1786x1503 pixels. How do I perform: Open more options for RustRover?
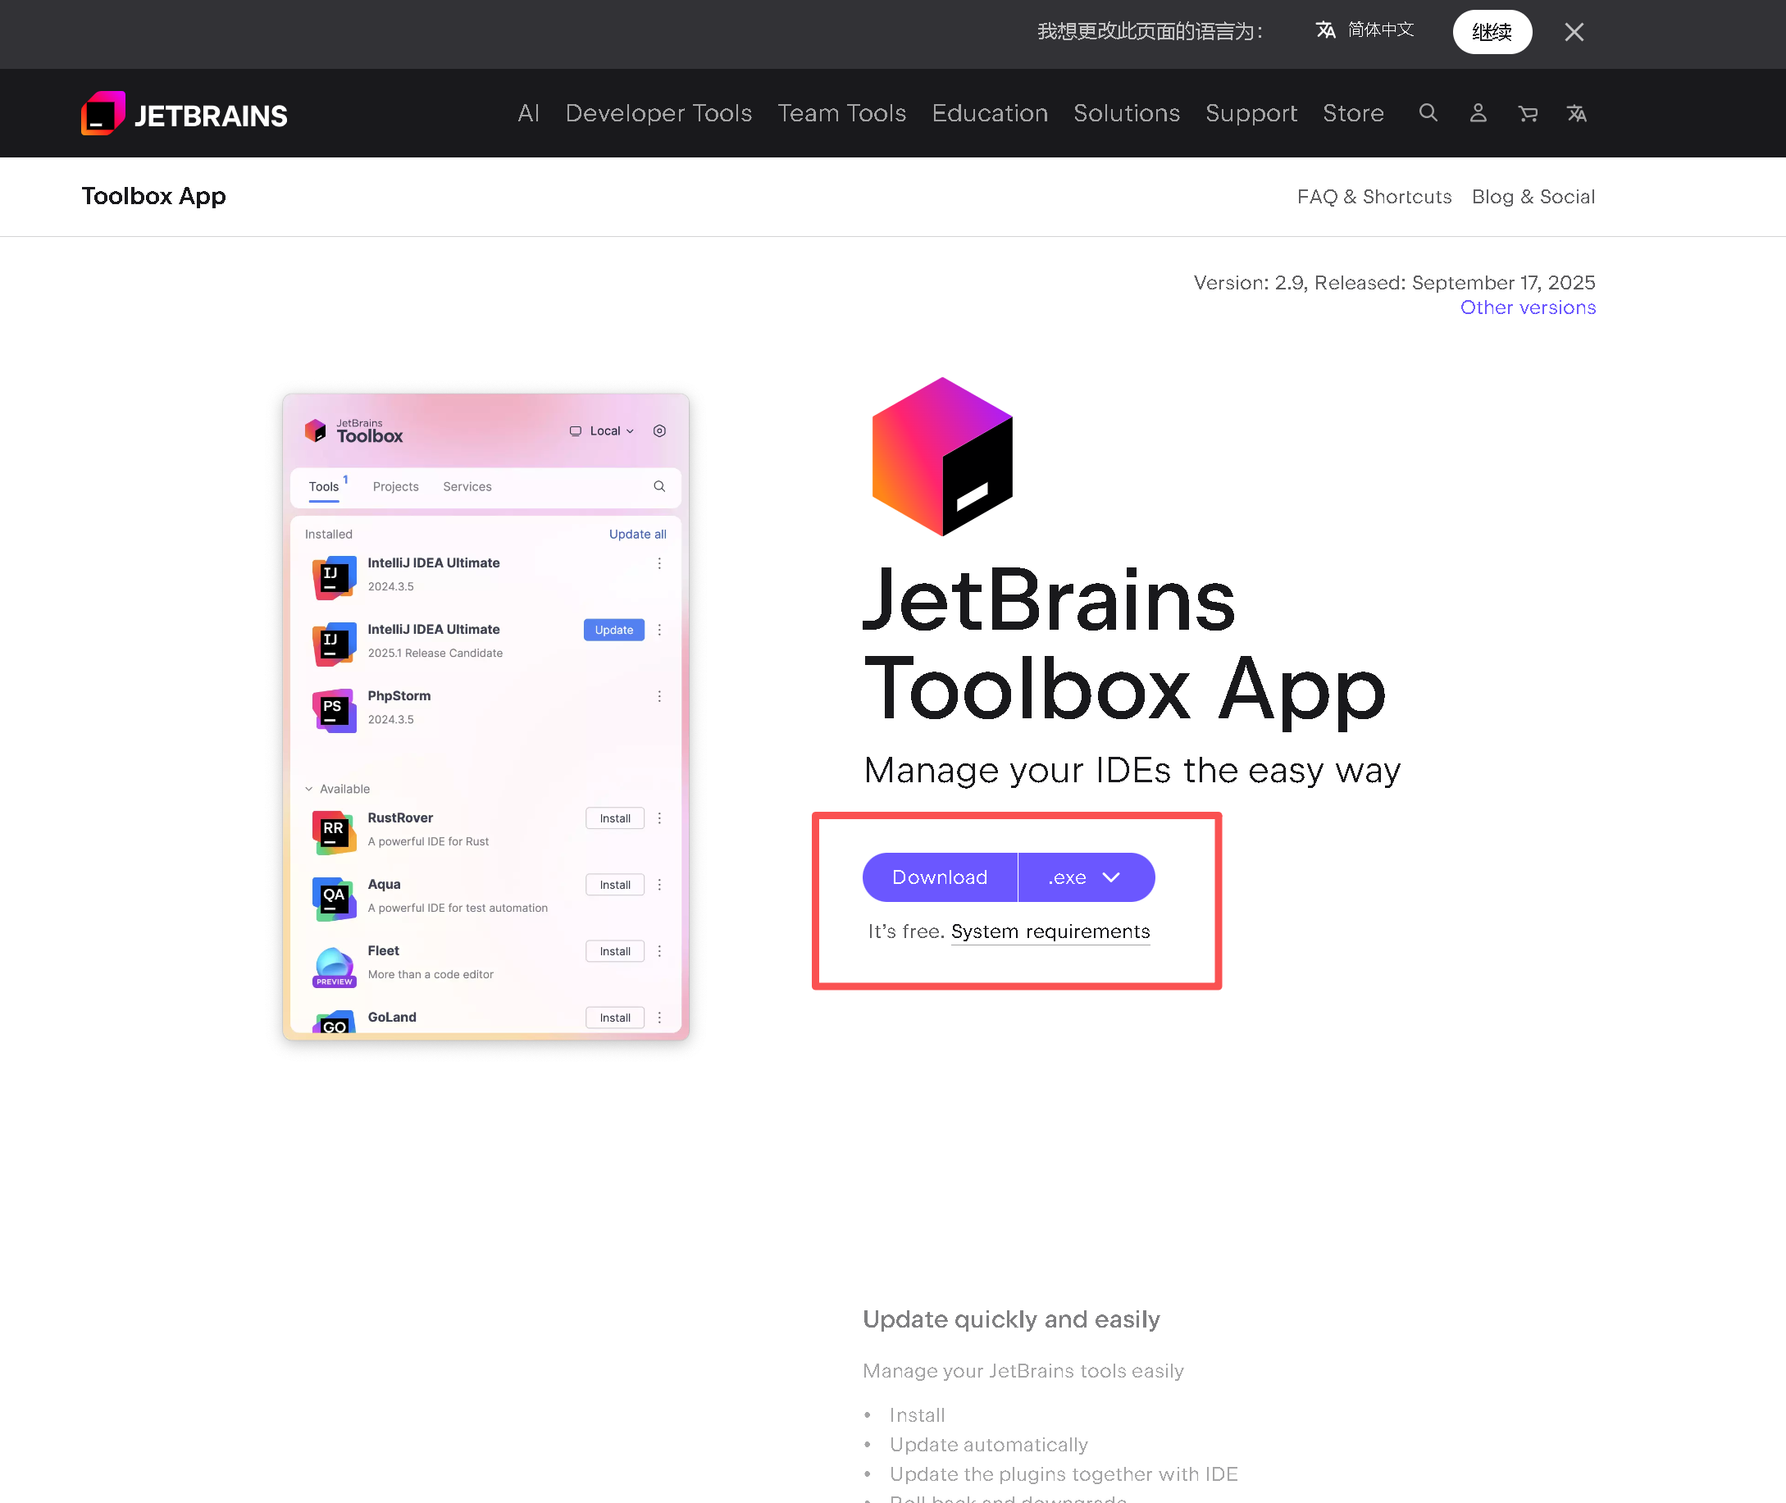658,819
